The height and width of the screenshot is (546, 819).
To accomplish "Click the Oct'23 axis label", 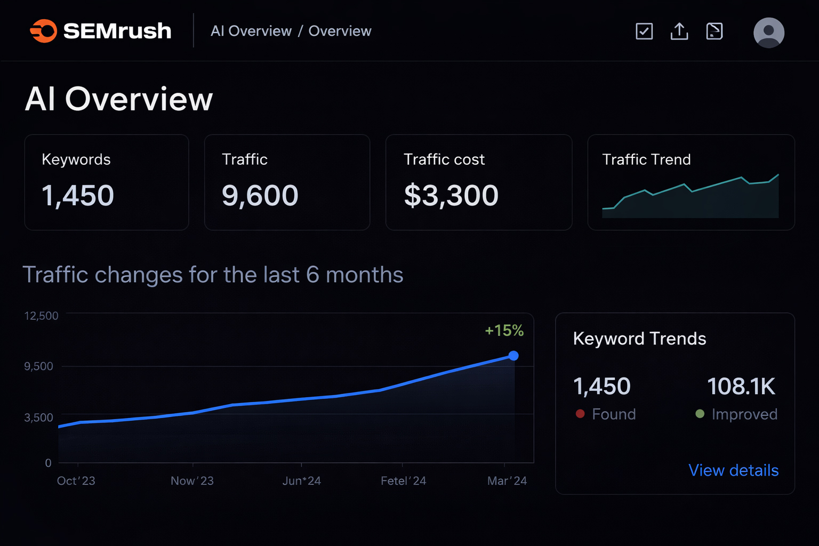I will [x=76, y=481].
